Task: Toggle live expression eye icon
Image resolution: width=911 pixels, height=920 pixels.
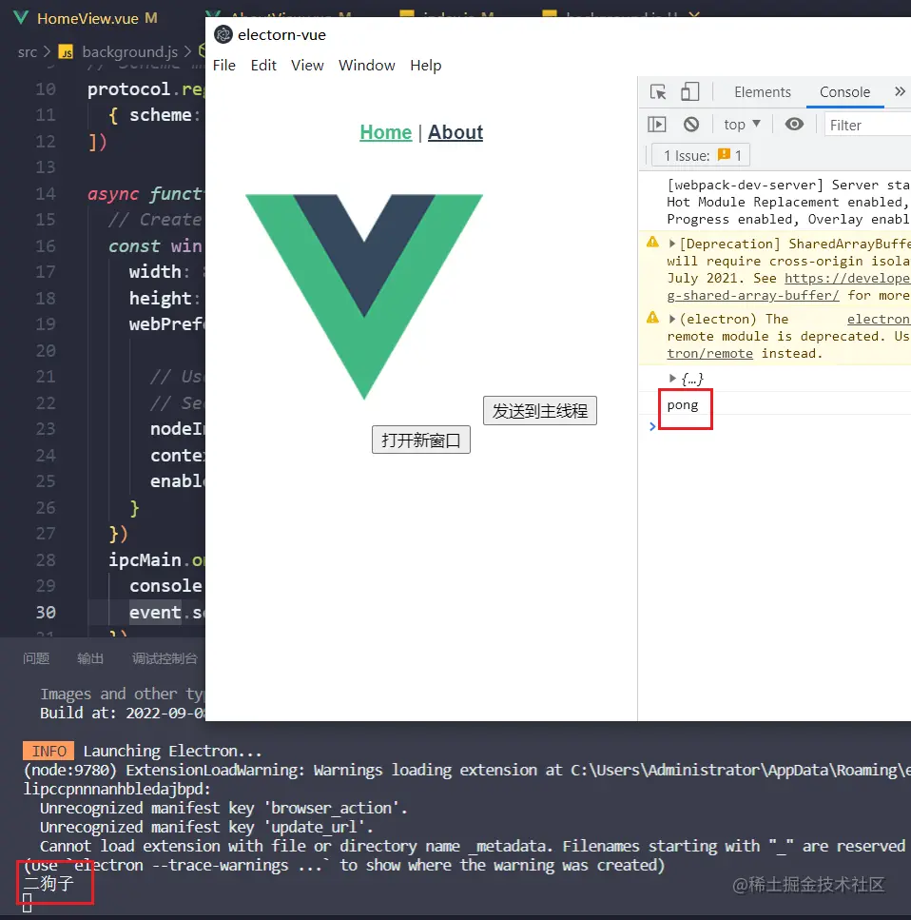Action: coord(794,125)
